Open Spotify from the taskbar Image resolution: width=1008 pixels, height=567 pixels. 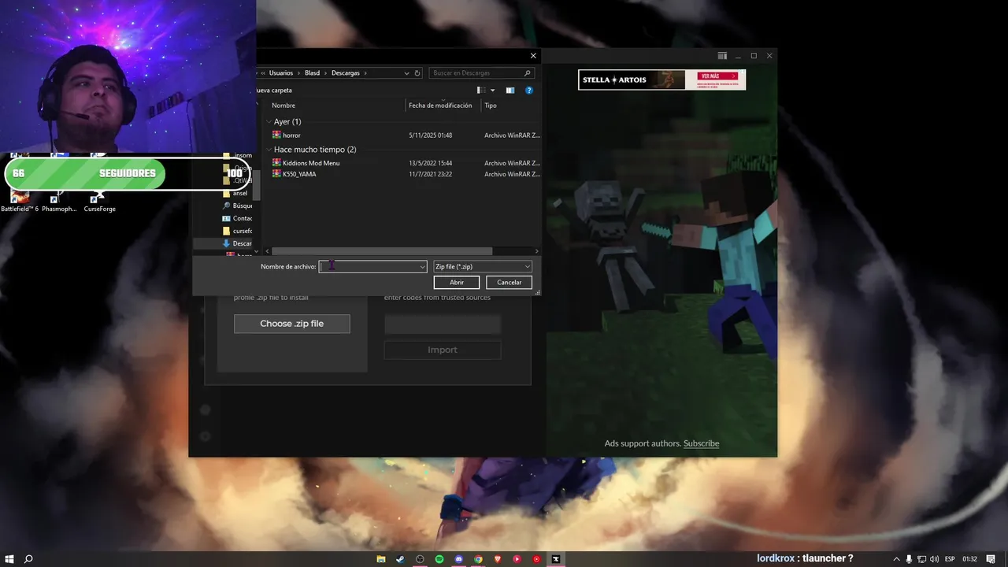(x=439, y=559)
